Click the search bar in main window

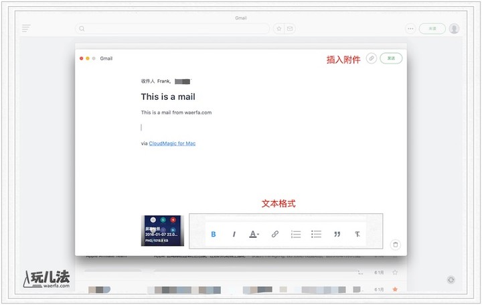coord(173,29)
